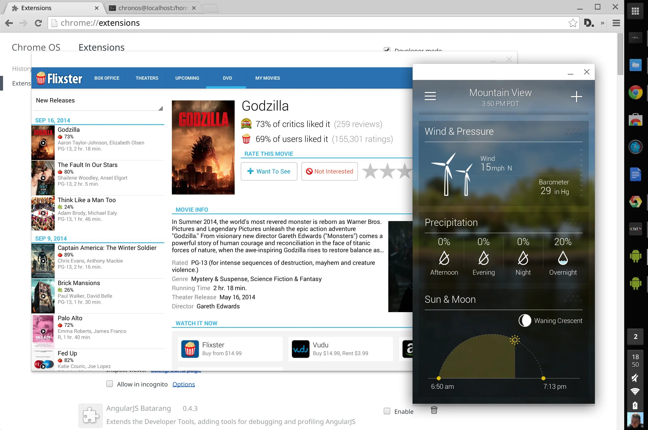Open the My Movies tab
This screenshot has width=648, height=430.
pyautogui.click(x=268, y=78)
